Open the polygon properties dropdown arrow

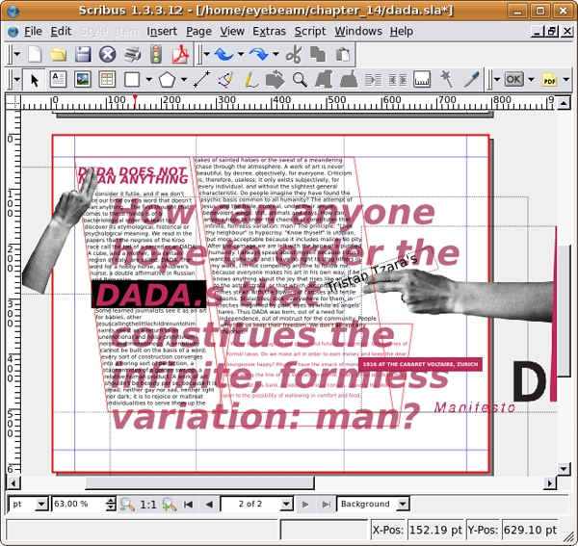tap(184, 80)
